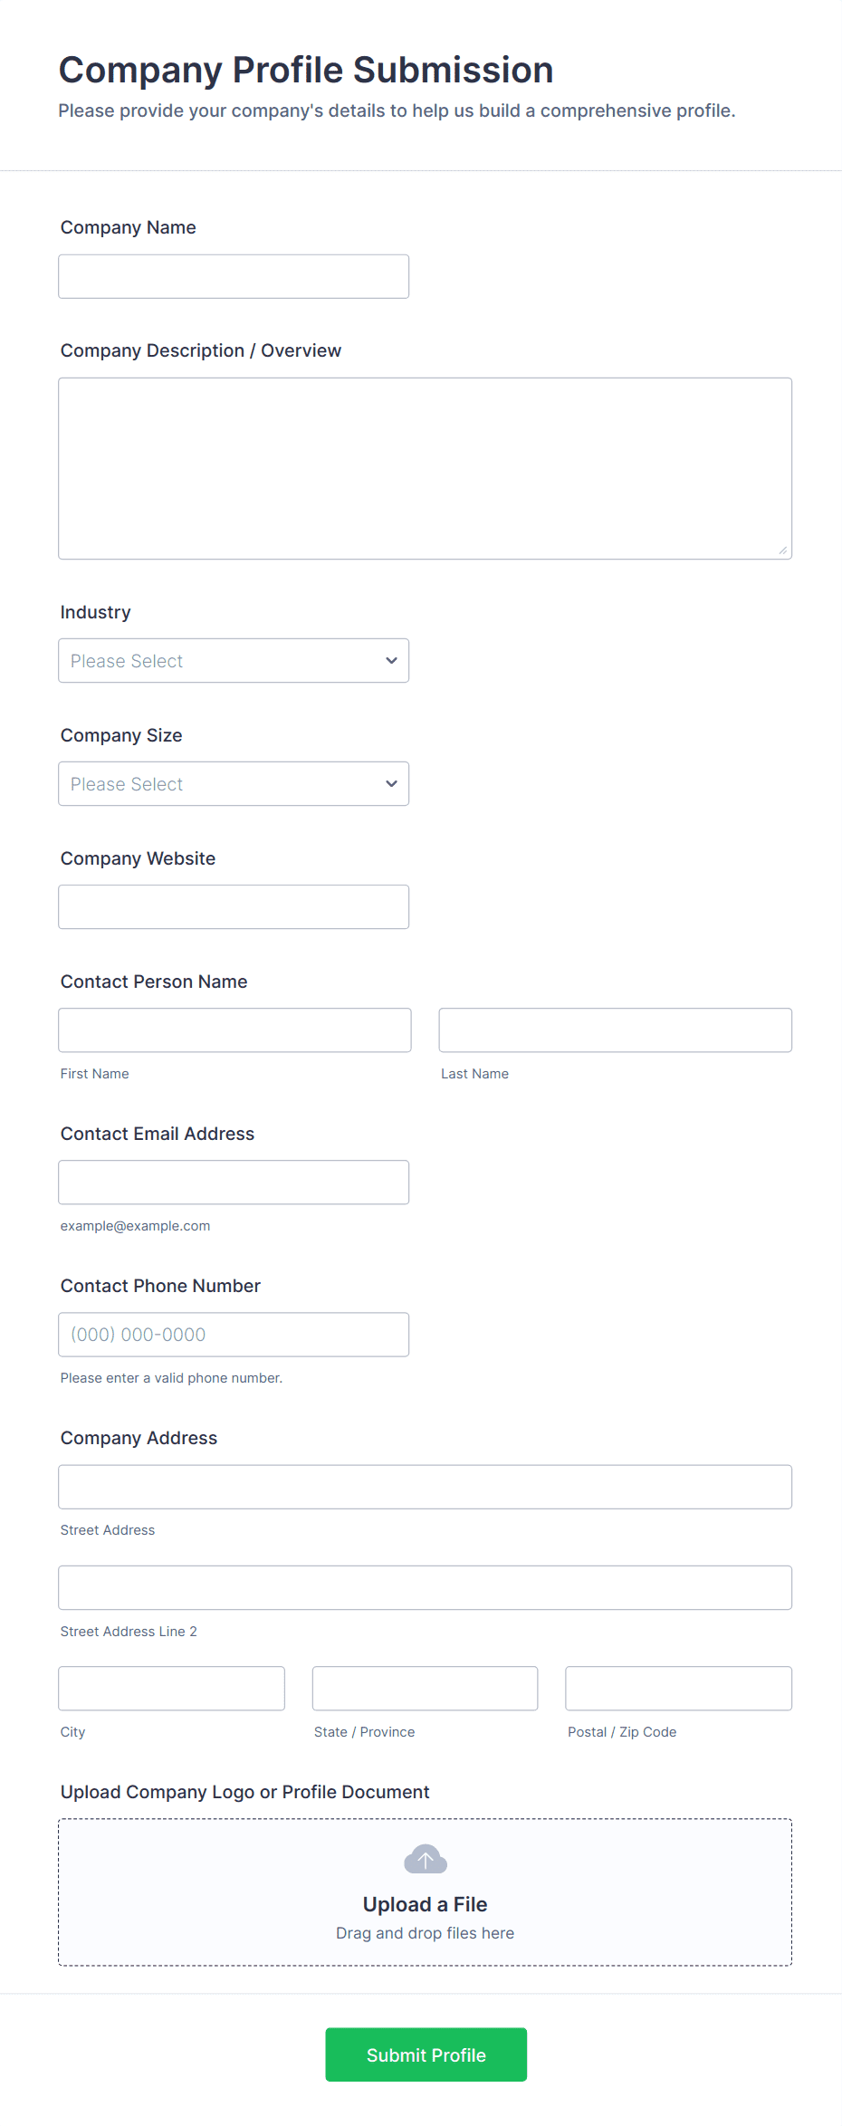This screenshot has height=2126, width=842.
Task: Click the City input field
Action: point(171,1688)
